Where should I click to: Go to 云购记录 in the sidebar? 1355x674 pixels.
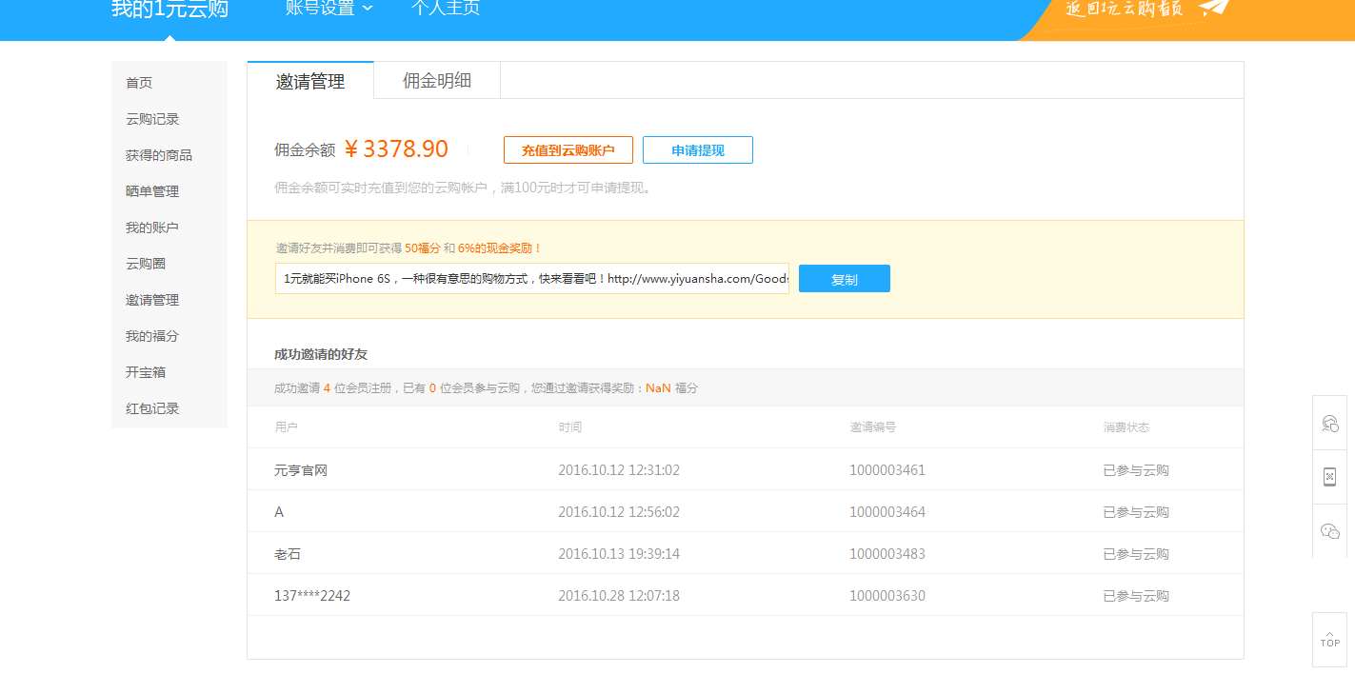tap(152, 119)
